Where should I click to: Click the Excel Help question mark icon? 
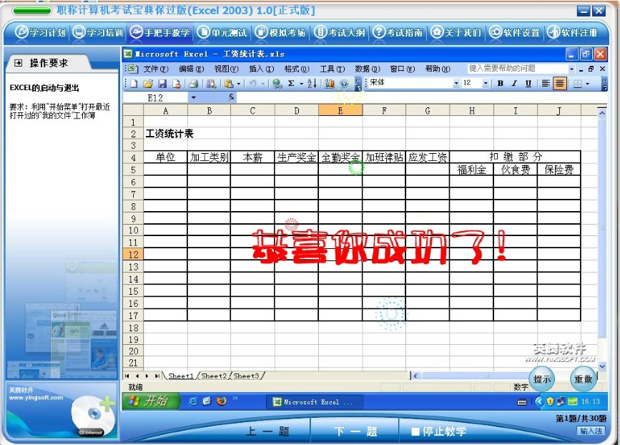coord(344,84)
